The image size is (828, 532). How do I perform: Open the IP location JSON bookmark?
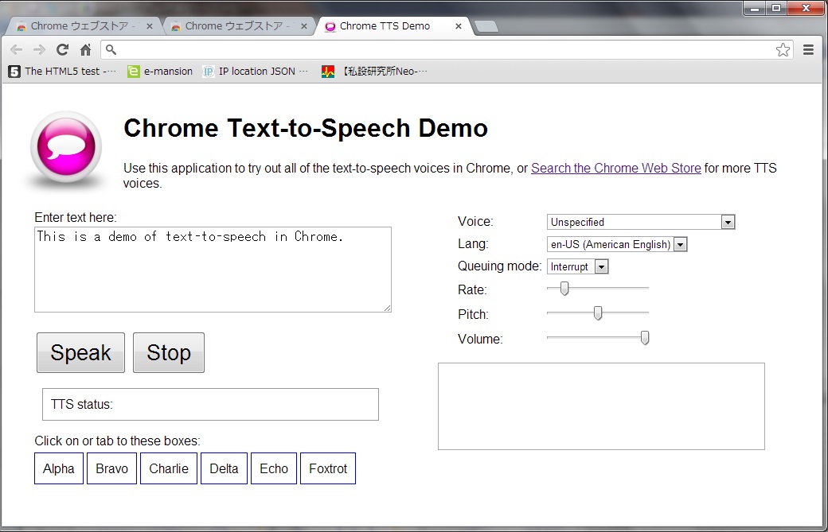point(256,72)
